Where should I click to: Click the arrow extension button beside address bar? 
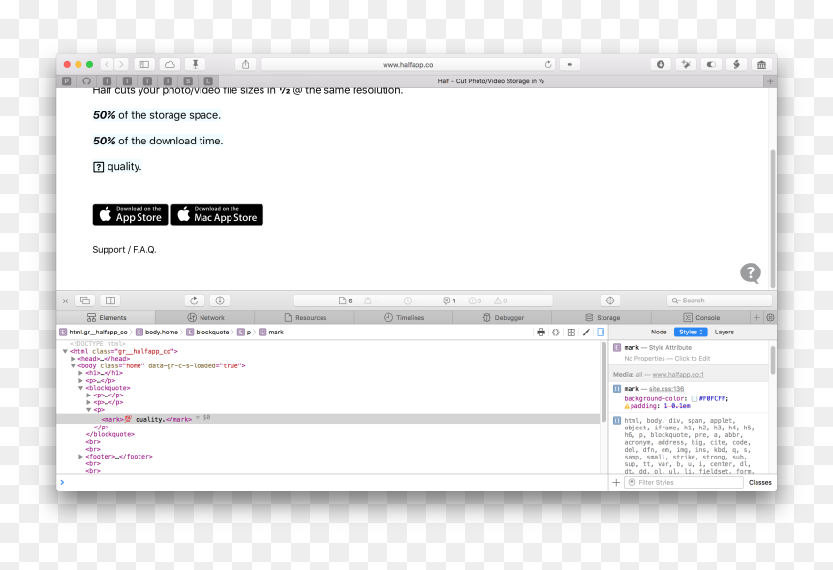point(570,64)
